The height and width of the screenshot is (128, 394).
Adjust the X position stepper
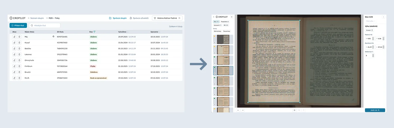[x=373, y=39]
